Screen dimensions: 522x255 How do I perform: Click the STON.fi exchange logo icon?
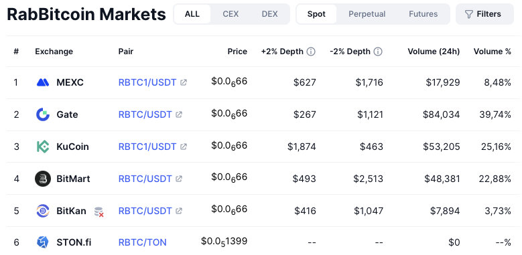point(43,242)
